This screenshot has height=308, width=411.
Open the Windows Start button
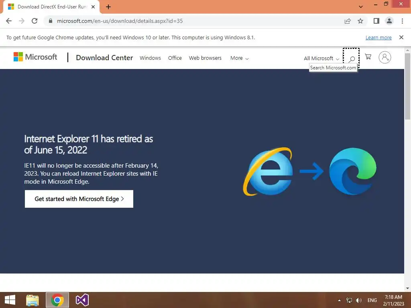[10, 300]
